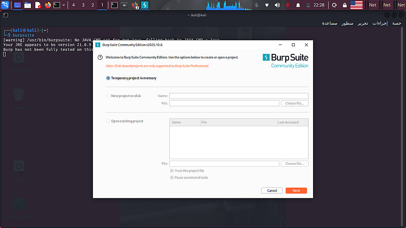
Task: Minimize the Burp Suite dialog
Action: [x=280, y=45]
